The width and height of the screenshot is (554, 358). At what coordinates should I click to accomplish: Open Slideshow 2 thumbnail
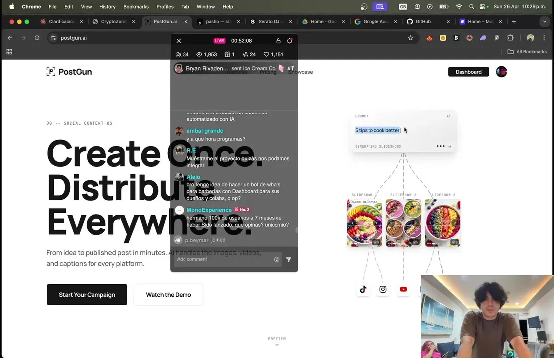click(x=403, y=223)
